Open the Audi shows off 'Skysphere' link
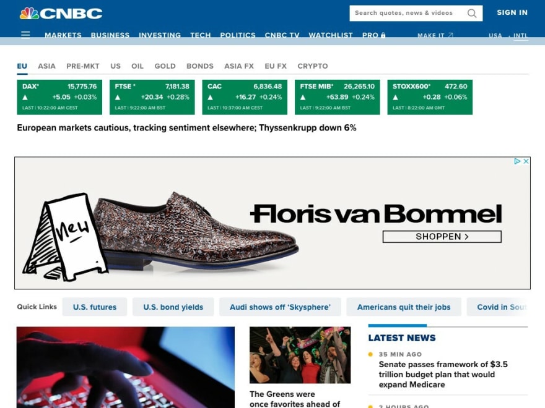 [280, 307]
